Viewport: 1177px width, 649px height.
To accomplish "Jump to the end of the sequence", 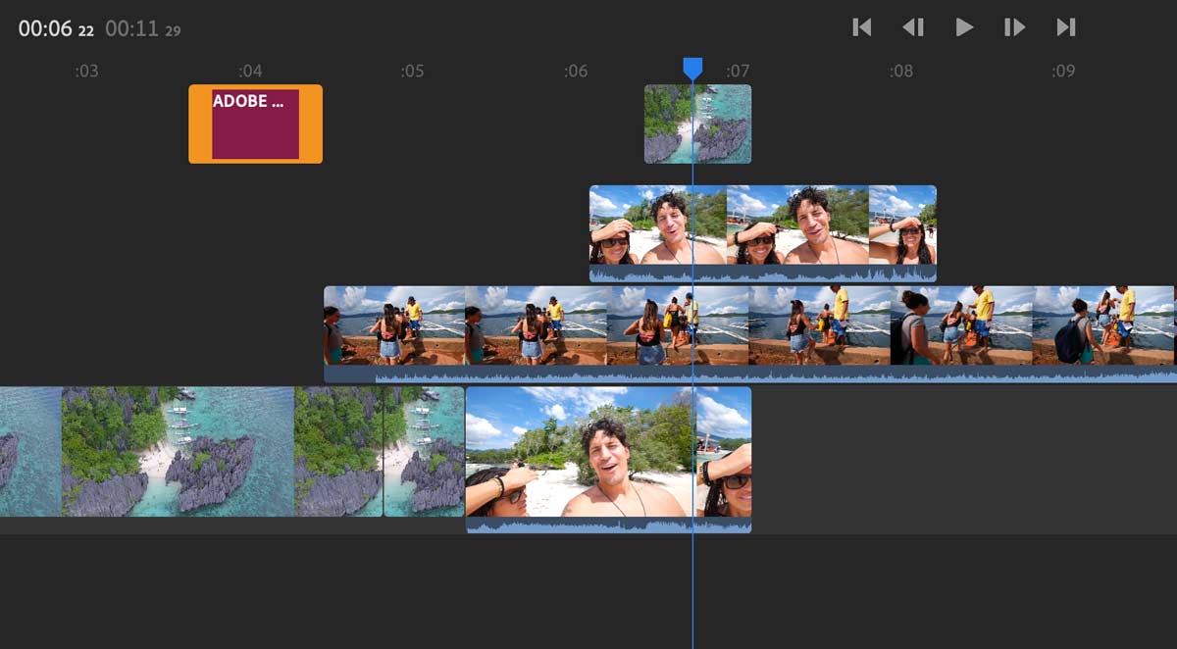I will pos(1066,27).
